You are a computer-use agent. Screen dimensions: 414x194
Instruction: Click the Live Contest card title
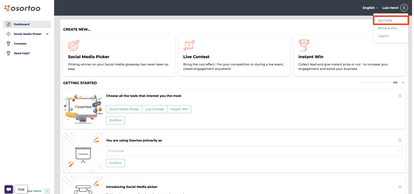[196, 57]
